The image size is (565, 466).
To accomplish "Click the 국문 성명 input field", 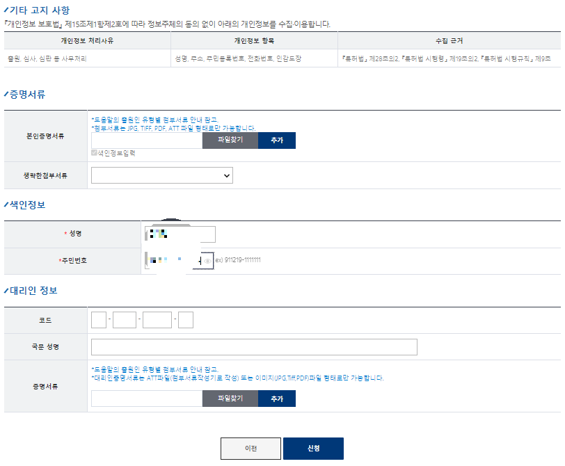I will tap(254, 347).
